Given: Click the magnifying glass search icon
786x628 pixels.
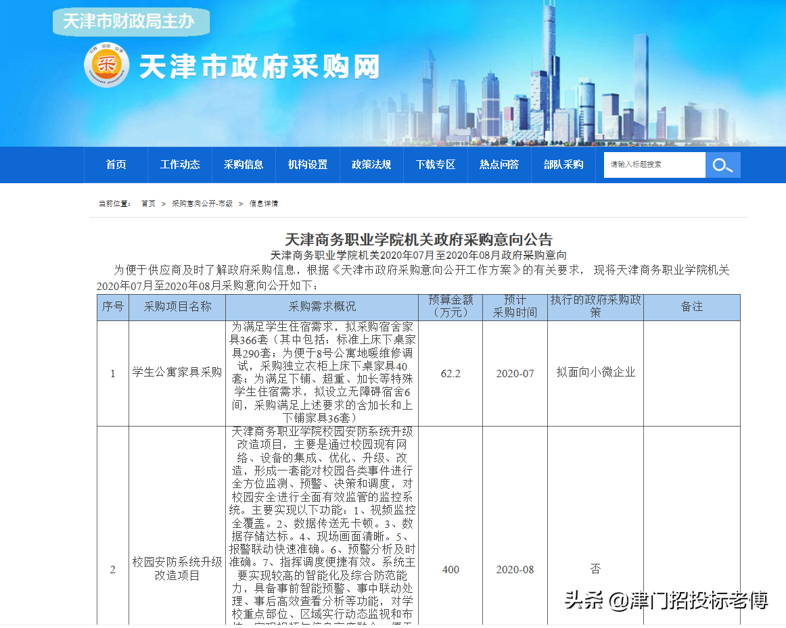Looking at the screenshot, I should pos(723,164).
